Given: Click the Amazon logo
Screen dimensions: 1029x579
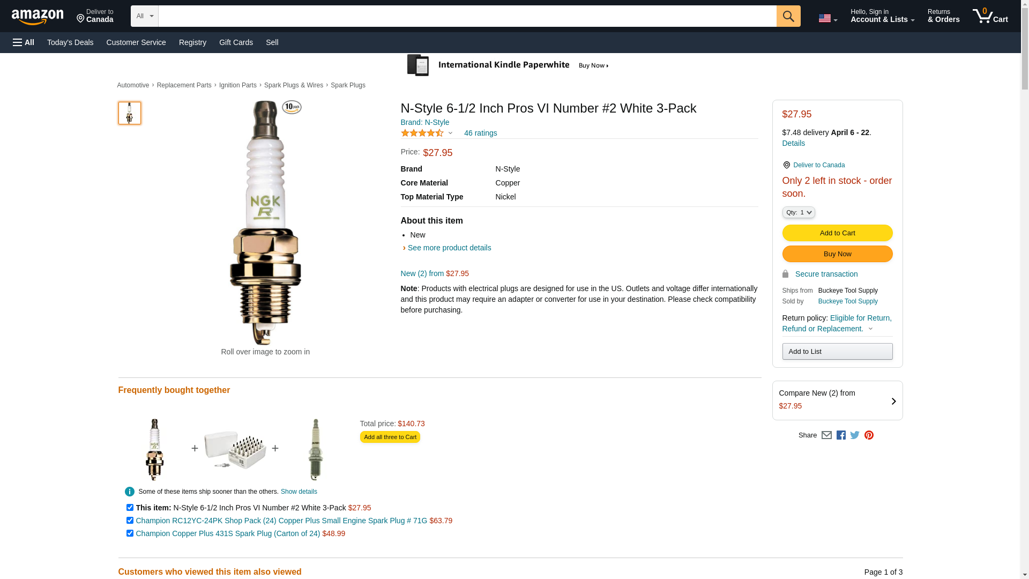Looking at the screenshot, I should click(x=38, y=17).
